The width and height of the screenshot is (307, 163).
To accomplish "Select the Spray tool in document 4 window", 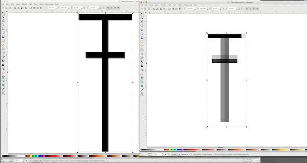I will pyautogui.click(x=142, y=70).
